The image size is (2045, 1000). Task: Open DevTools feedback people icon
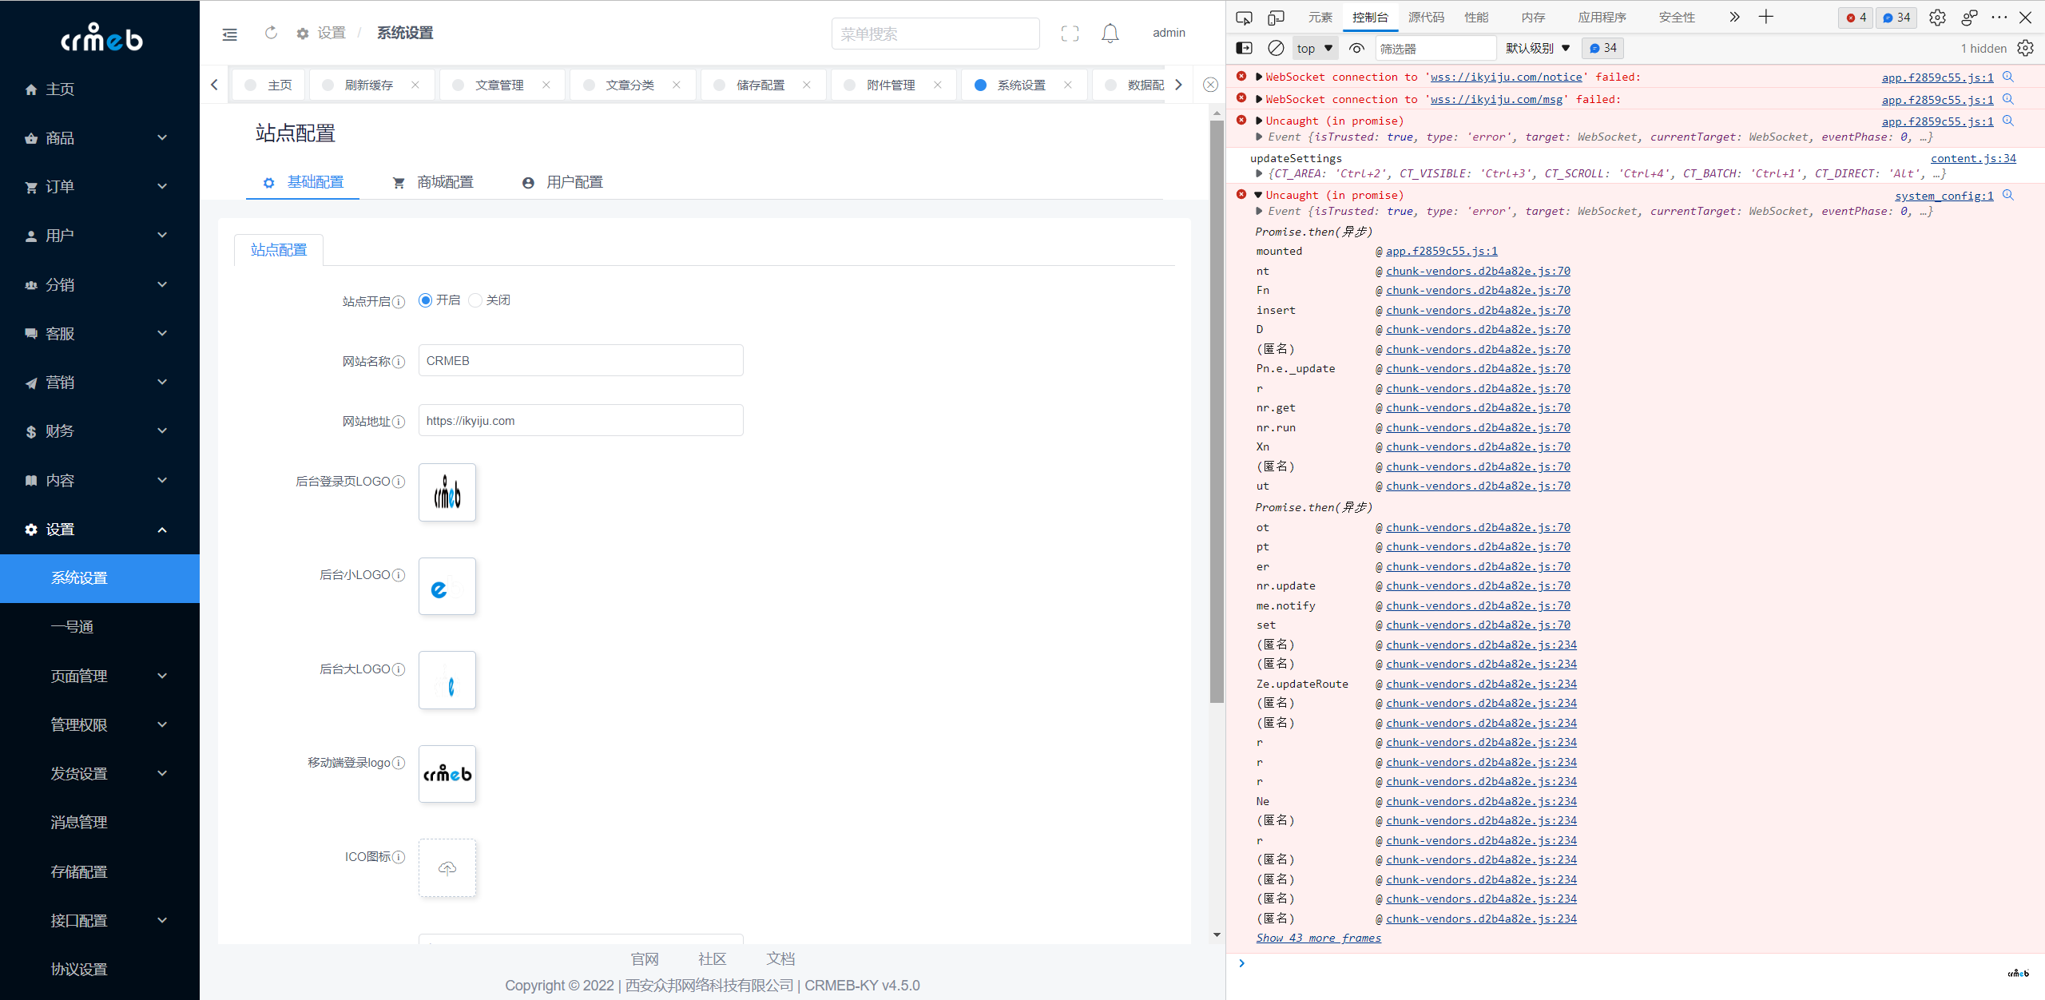[1969, 18]
